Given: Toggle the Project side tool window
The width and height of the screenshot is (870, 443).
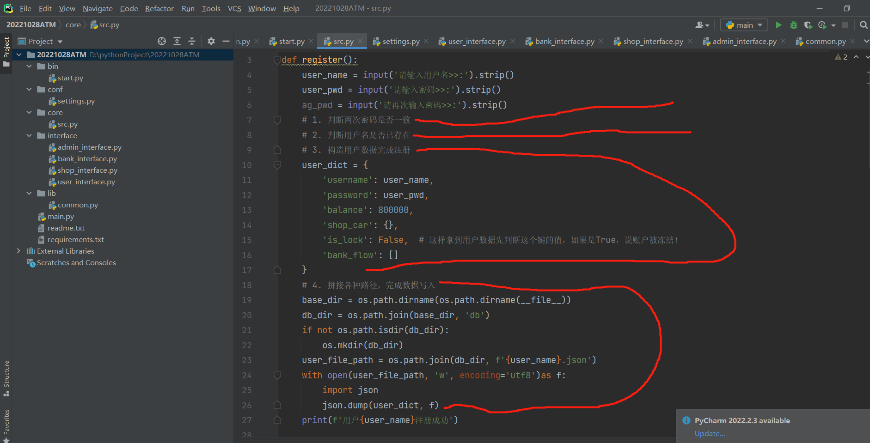Looking at the screenshot, I should pos(6,52).
